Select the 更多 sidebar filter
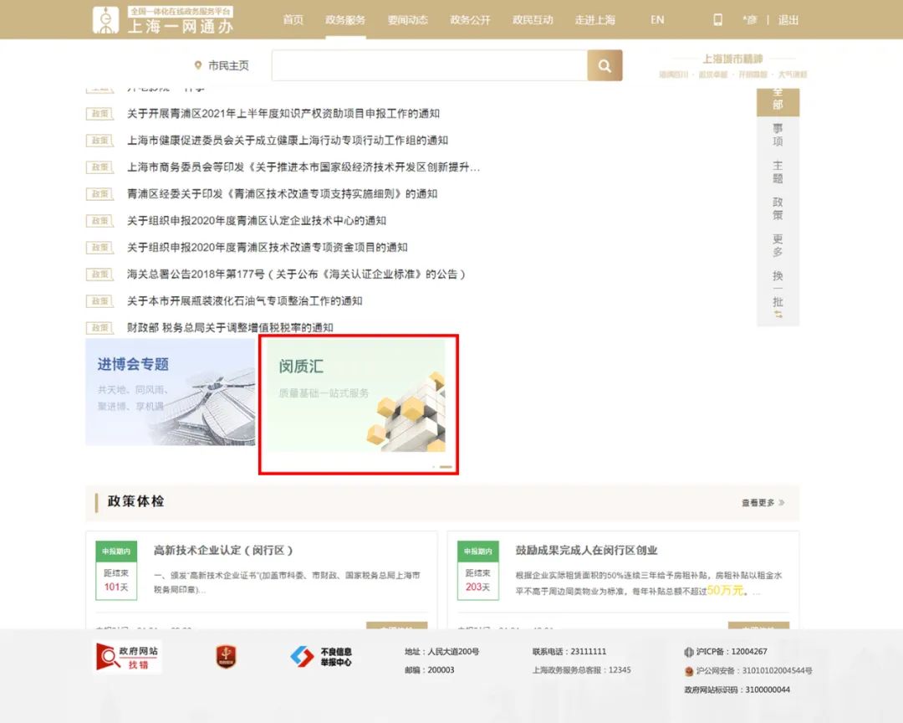The height and width of the screenshot is (723, 903). [778, 245]
